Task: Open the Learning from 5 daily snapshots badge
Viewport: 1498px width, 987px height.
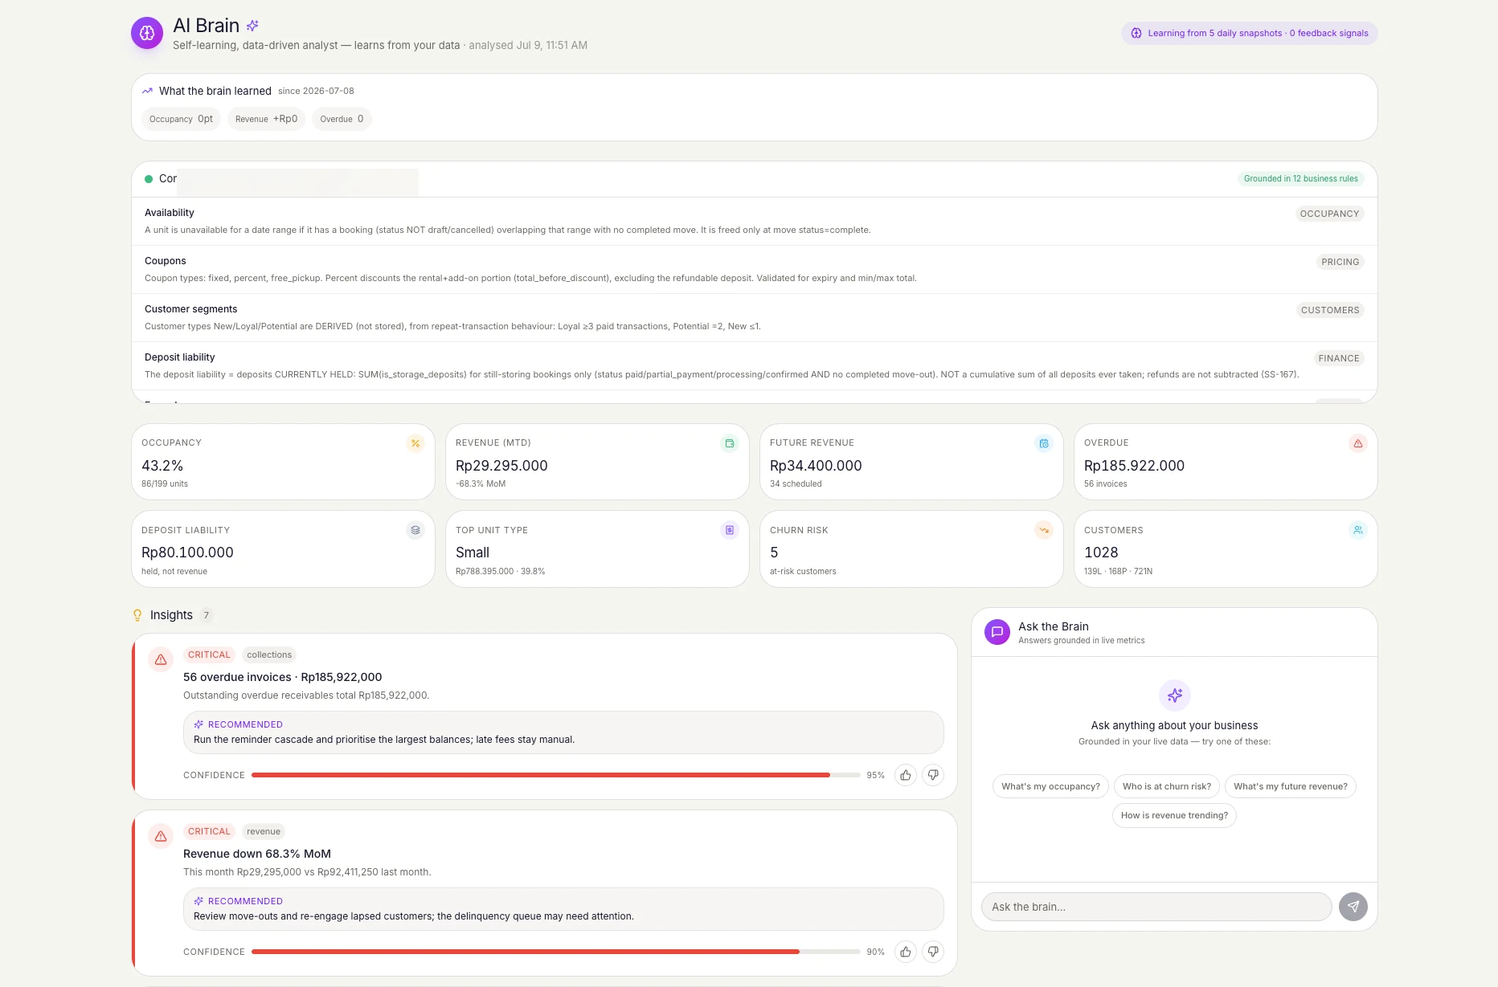Action: coord(1250,33)
